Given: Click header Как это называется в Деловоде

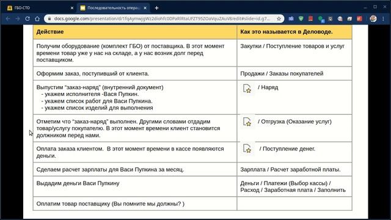Looking at the screenshot, I should (x=294, y=32).
